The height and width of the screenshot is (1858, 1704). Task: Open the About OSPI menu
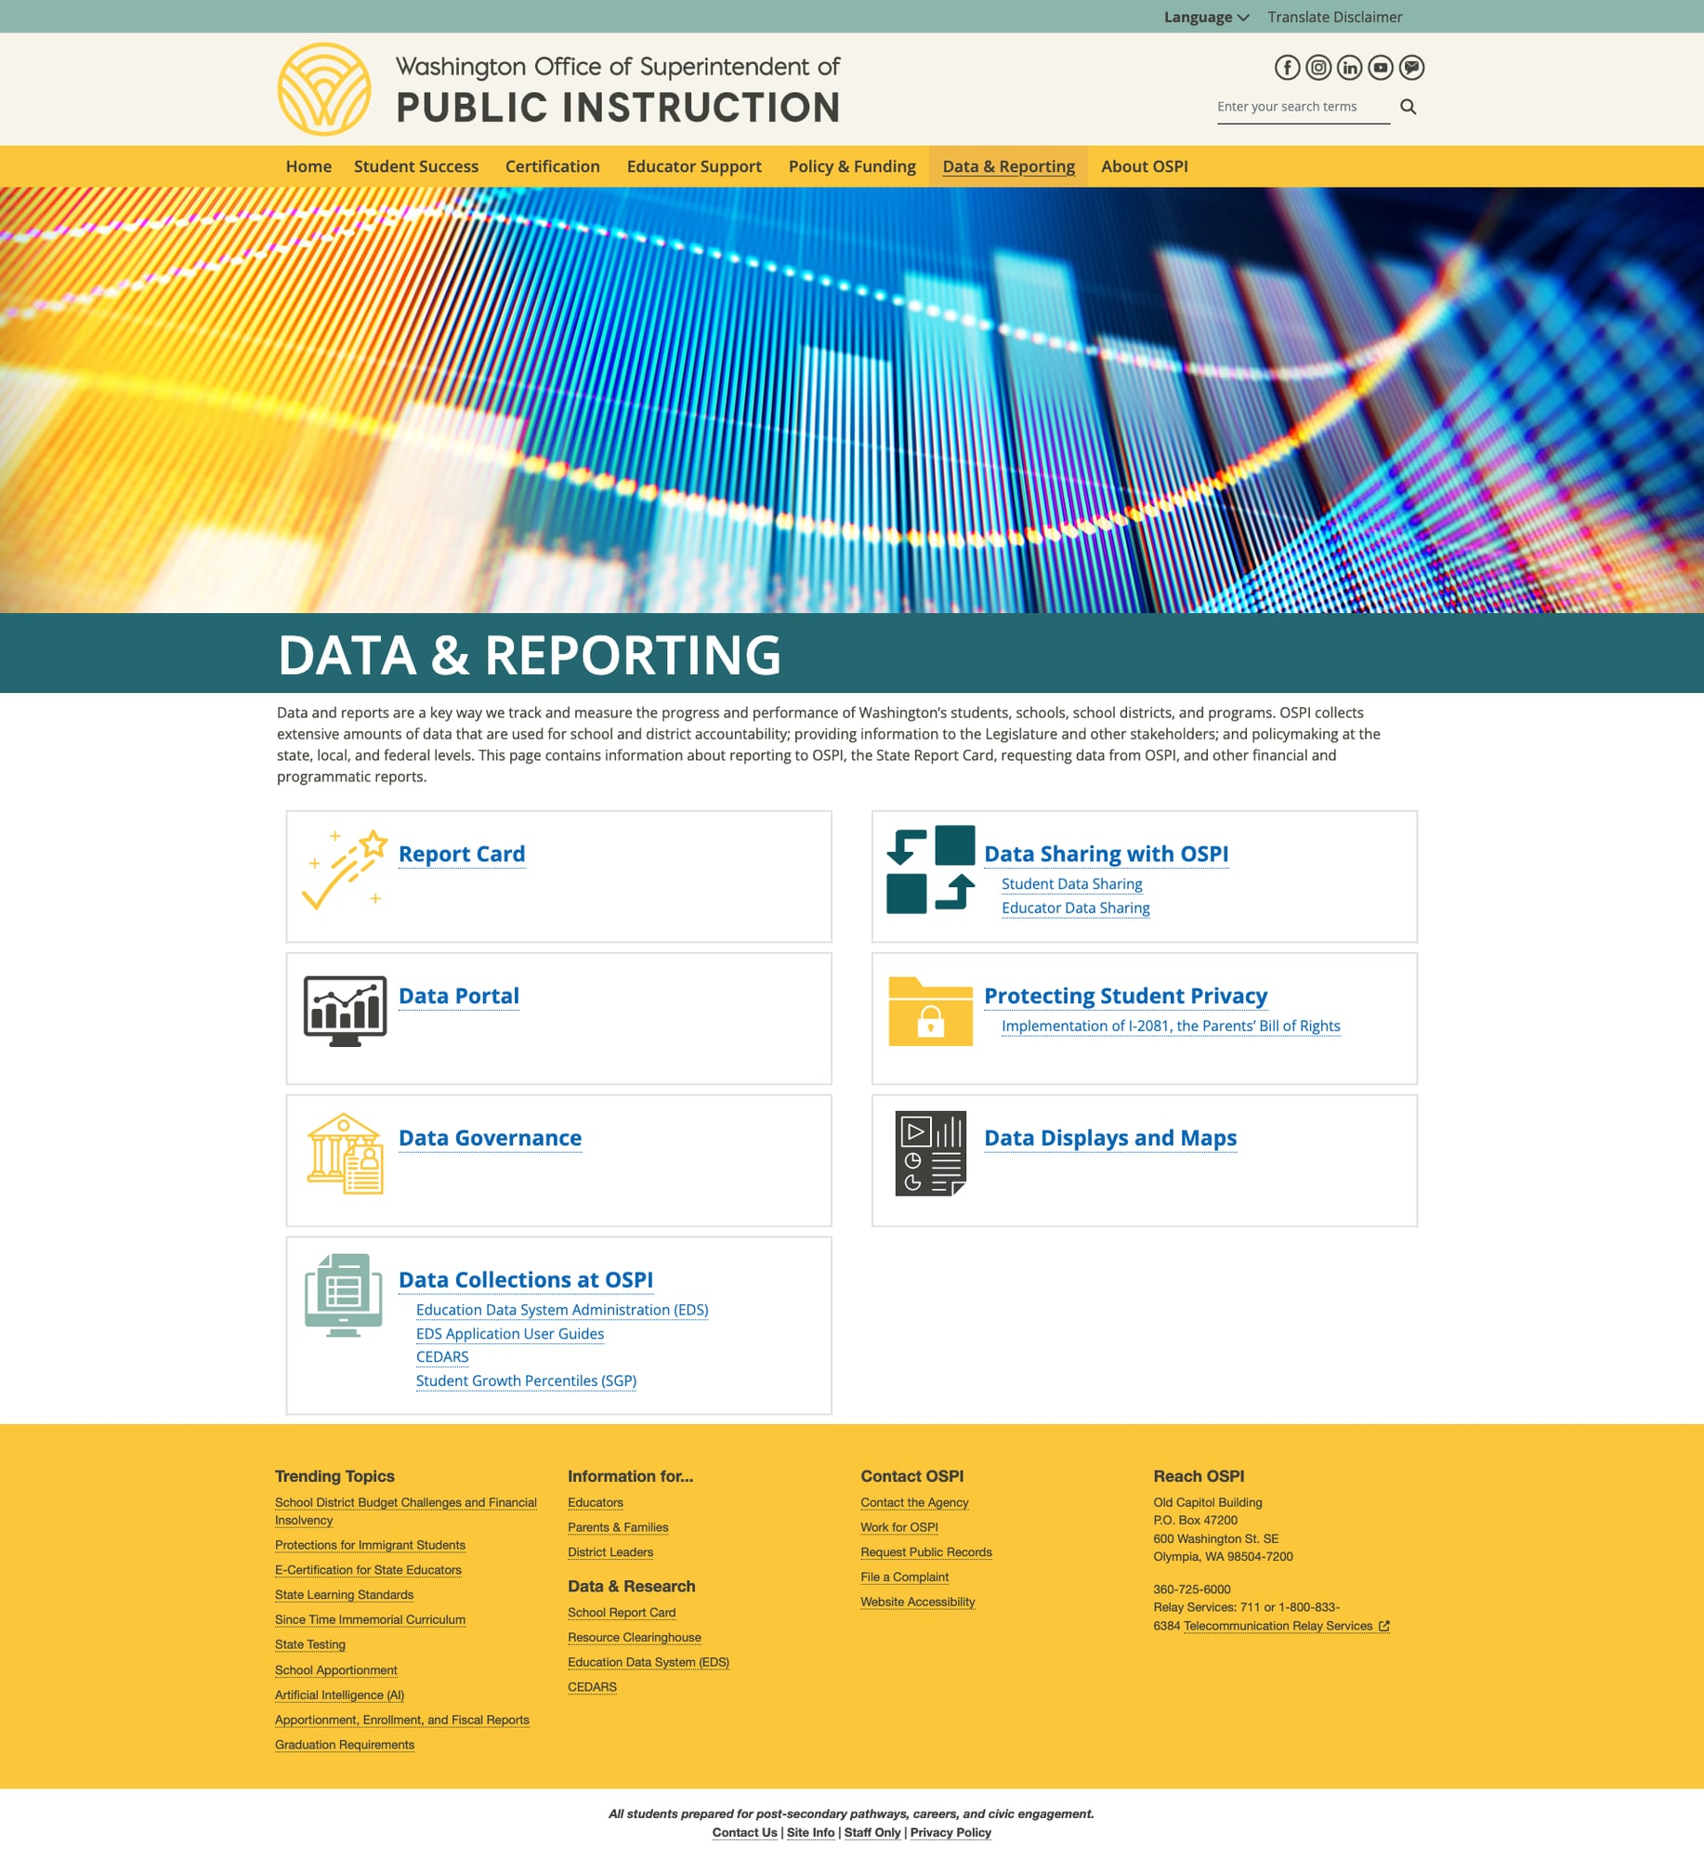pos(1144,166)
